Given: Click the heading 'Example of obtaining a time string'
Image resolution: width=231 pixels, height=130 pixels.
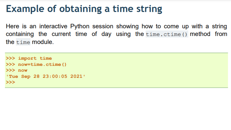Looking at the screenshot, I should coord(84,9).
